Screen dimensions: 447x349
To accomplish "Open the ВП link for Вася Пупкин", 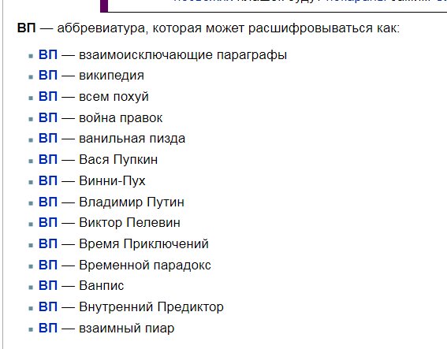I will (48, 160).
